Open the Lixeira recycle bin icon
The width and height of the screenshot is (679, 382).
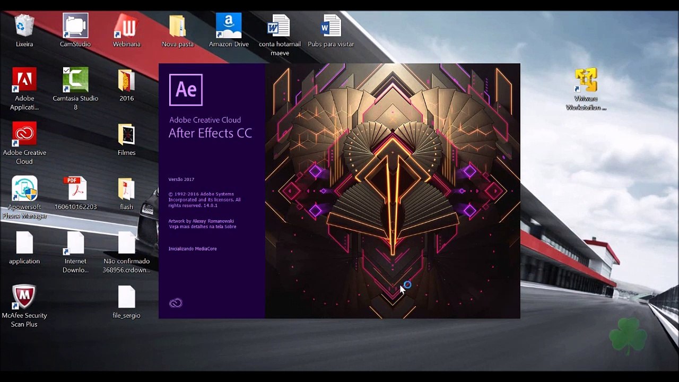24,30
